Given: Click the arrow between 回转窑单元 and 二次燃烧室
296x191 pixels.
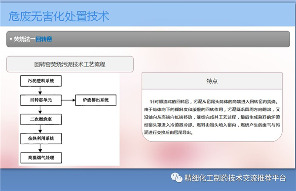Looking at the screenshot, I should (x=40, y=110).
